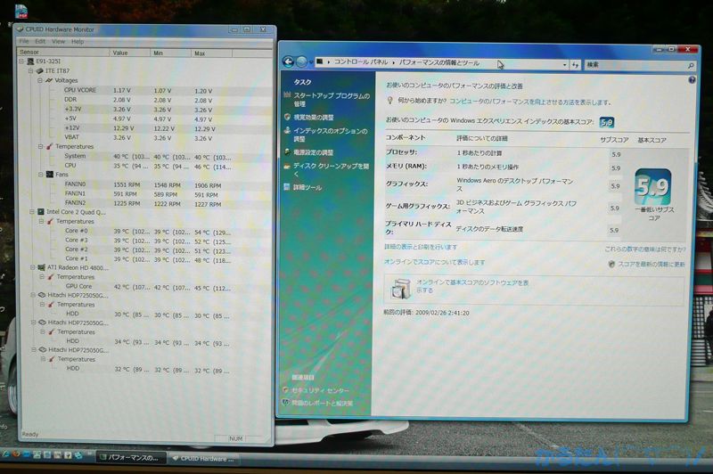713x474 pixels.
Task: Click the icon beside 視覚効果の調整
Action: point(287,117)
